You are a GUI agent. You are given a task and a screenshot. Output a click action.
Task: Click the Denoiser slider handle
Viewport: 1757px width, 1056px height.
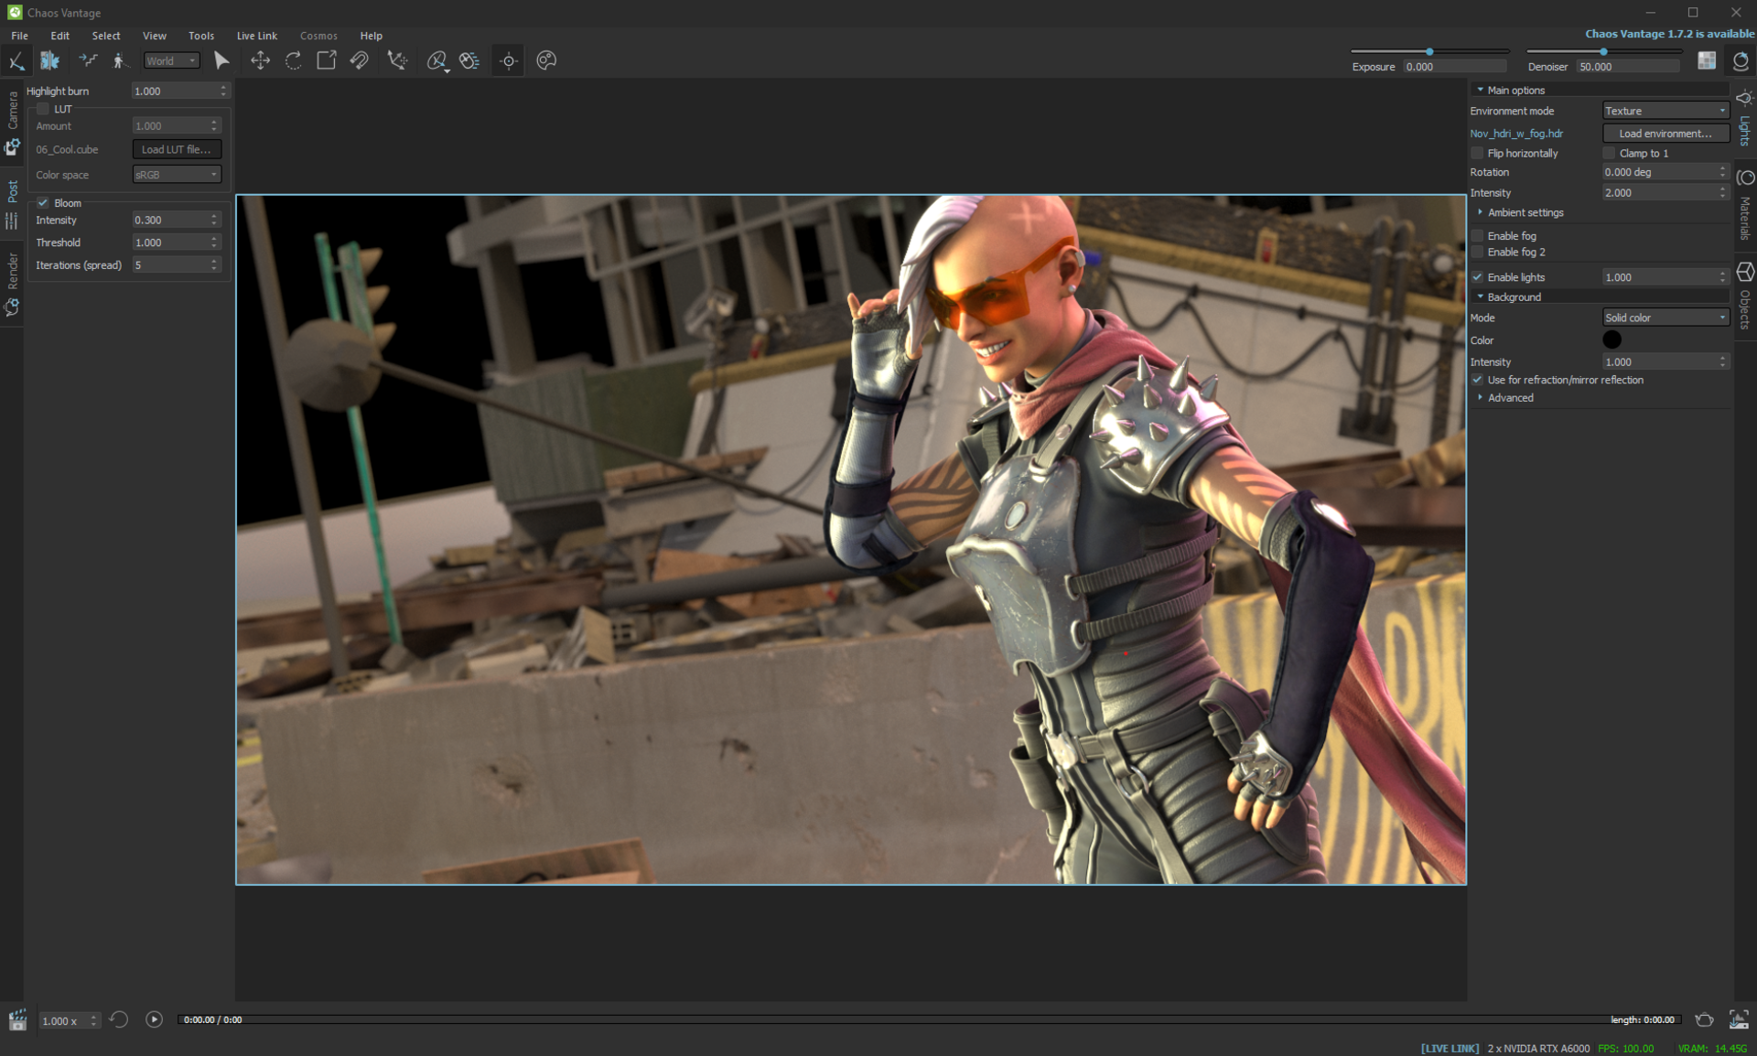coord(1603,51)
